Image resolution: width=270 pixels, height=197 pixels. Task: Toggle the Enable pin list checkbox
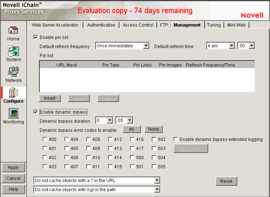click(x=36, y=37)
